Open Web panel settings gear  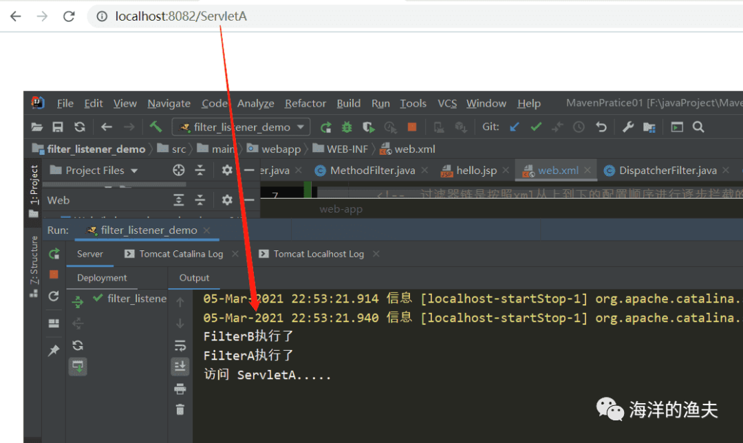[x=227, y=200]
